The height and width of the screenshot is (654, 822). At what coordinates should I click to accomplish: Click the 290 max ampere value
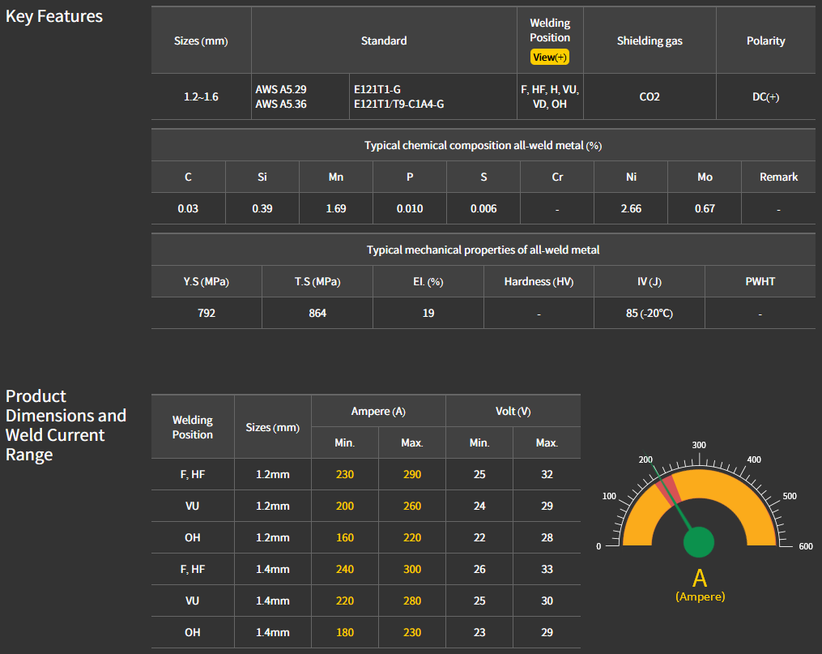411,474
